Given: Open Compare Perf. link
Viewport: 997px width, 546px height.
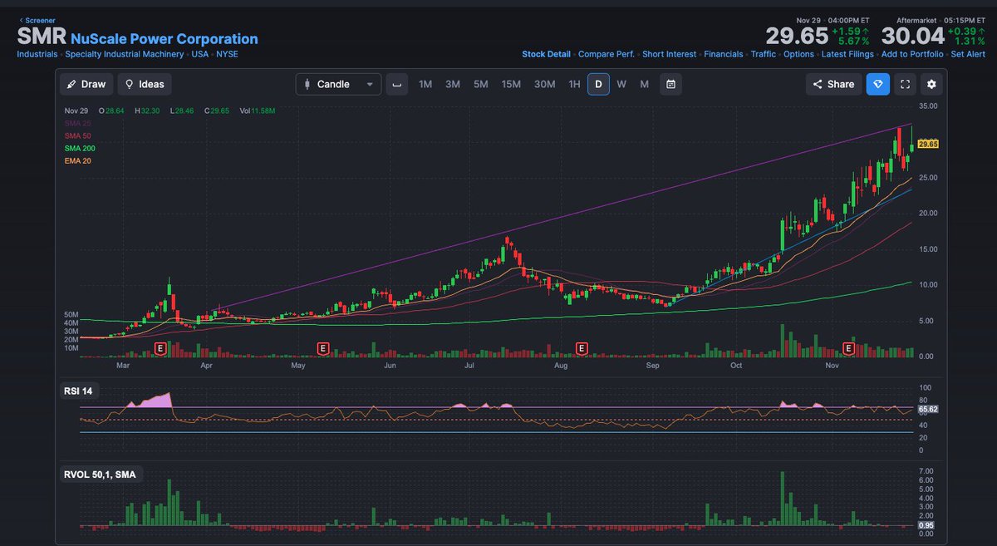Looking at the screenshot, I should coord(607,54).
